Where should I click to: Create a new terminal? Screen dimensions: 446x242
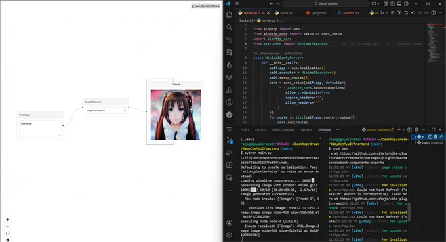(x=399, y=129)
